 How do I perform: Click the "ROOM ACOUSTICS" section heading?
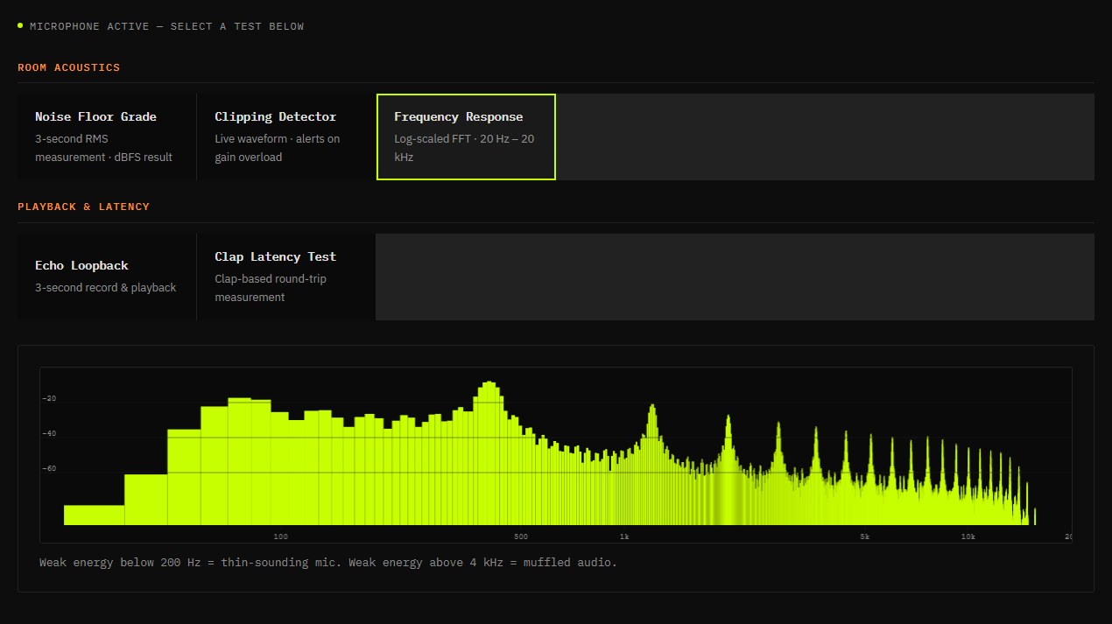69,67
